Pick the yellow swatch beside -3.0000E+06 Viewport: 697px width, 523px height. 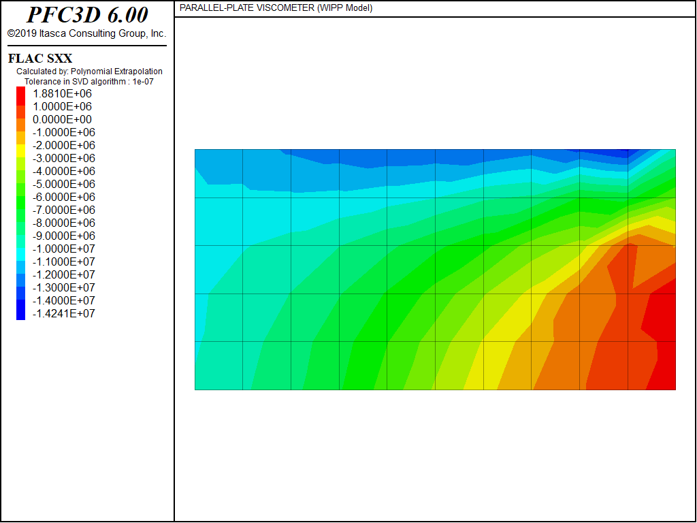tap(21, 151)
